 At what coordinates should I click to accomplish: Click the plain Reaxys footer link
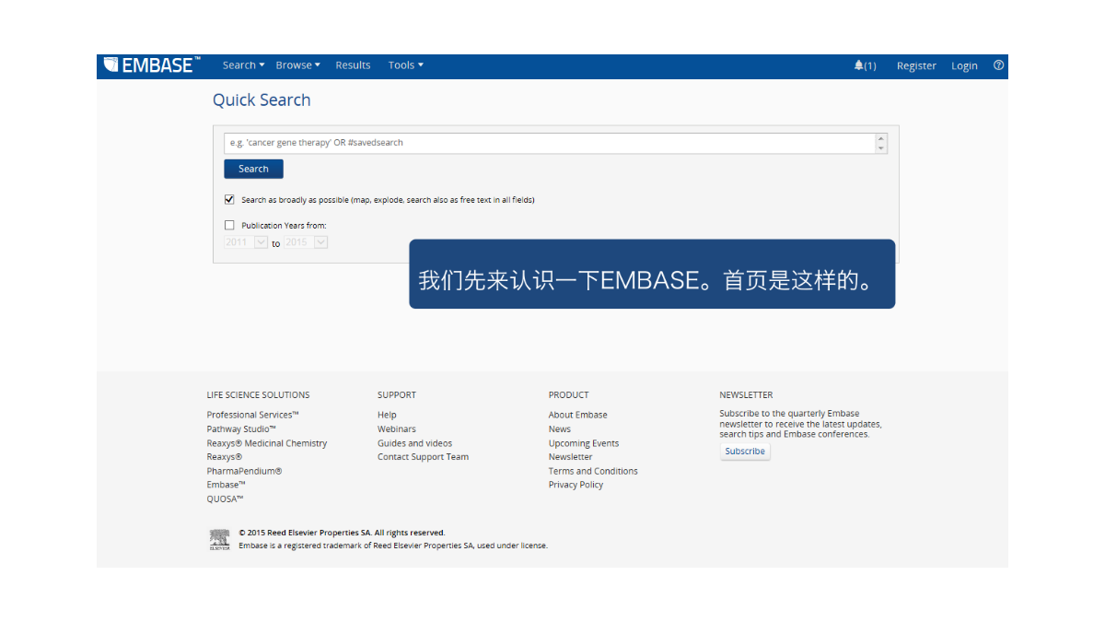[x=225, y=457]
